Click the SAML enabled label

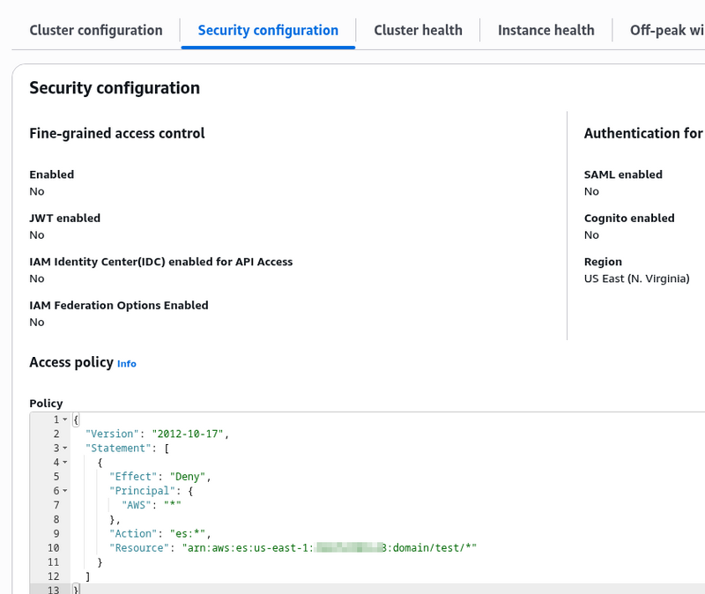coord(623,174)
